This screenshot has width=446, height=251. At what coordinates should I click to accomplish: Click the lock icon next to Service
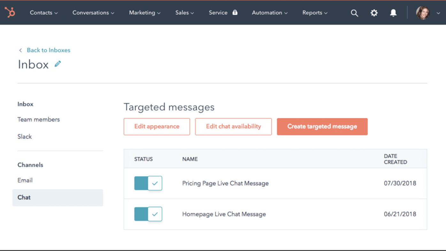click(235, 12)
